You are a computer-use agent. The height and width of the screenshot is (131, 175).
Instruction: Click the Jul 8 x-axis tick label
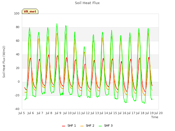(49, 113)
